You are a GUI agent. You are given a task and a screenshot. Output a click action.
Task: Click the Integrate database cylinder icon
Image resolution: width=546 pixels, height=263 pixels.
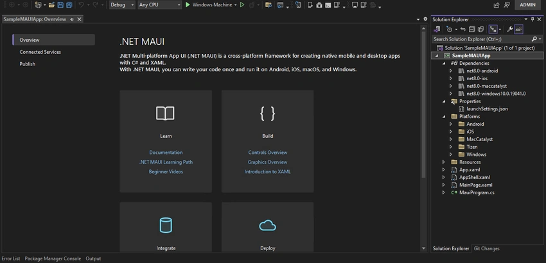point(166,225)
